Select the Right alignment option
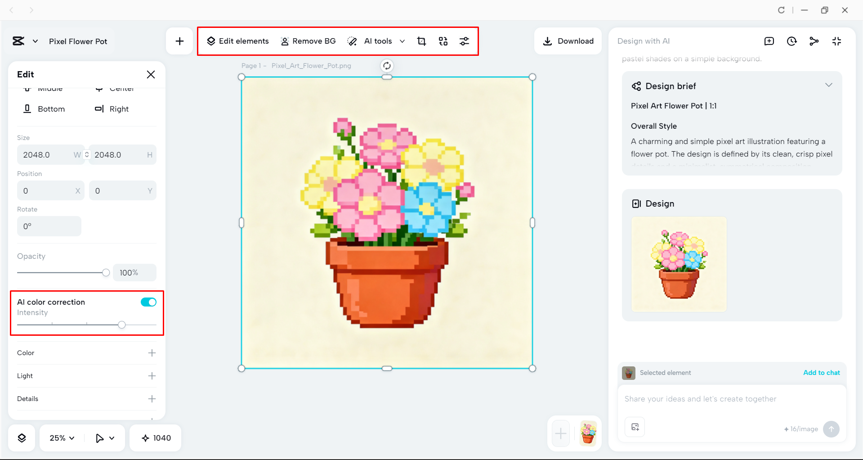The height and width of the screenshot is (460, 863). 112,108
